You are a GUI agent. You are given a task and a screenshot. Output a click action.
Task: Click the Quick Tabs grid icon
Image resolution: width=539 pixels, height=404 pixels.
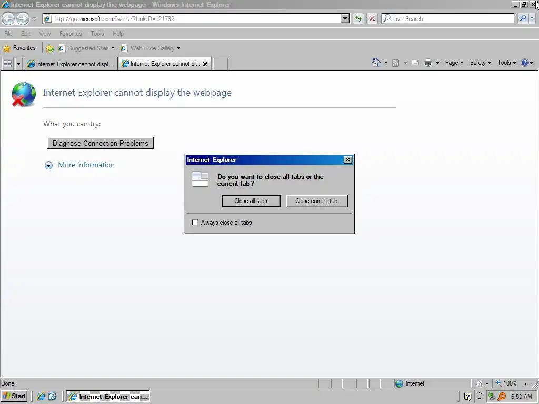tap(7, 64)
